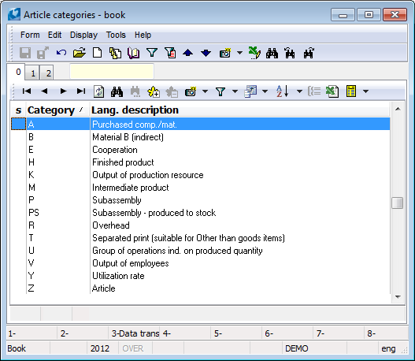The width and height of the screenshot is (415, 361).
Task: Click the vertical scrollbar thumb
Action: click(x=398, y=203)
